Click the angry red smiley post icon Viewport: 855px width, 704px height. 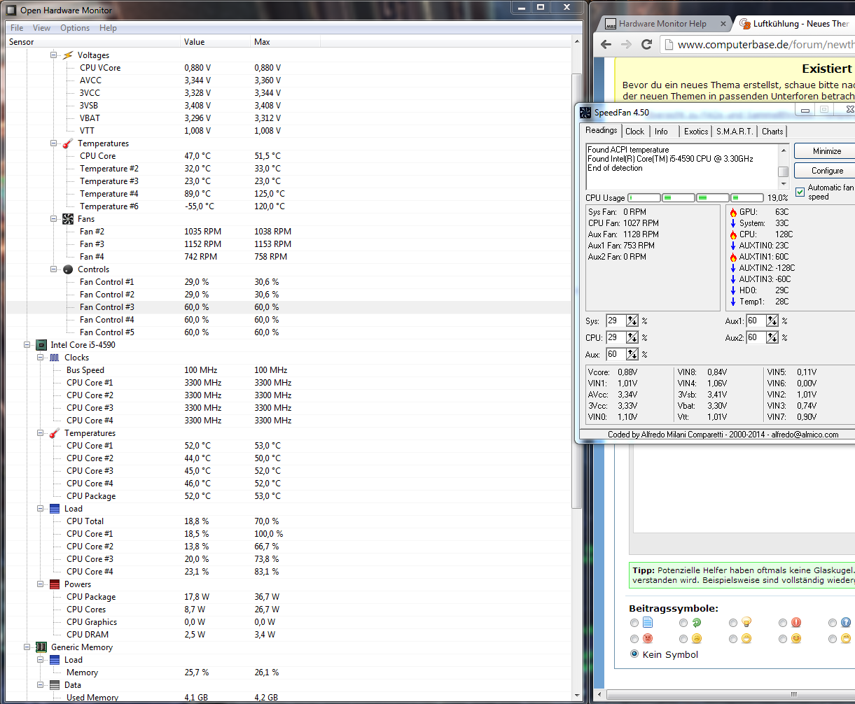(648, 639)
